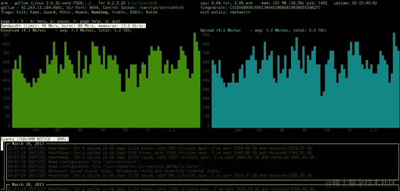Click the 556 label on download axis
The width and height of the screenshot is (400, 191).
click(6, 71)
